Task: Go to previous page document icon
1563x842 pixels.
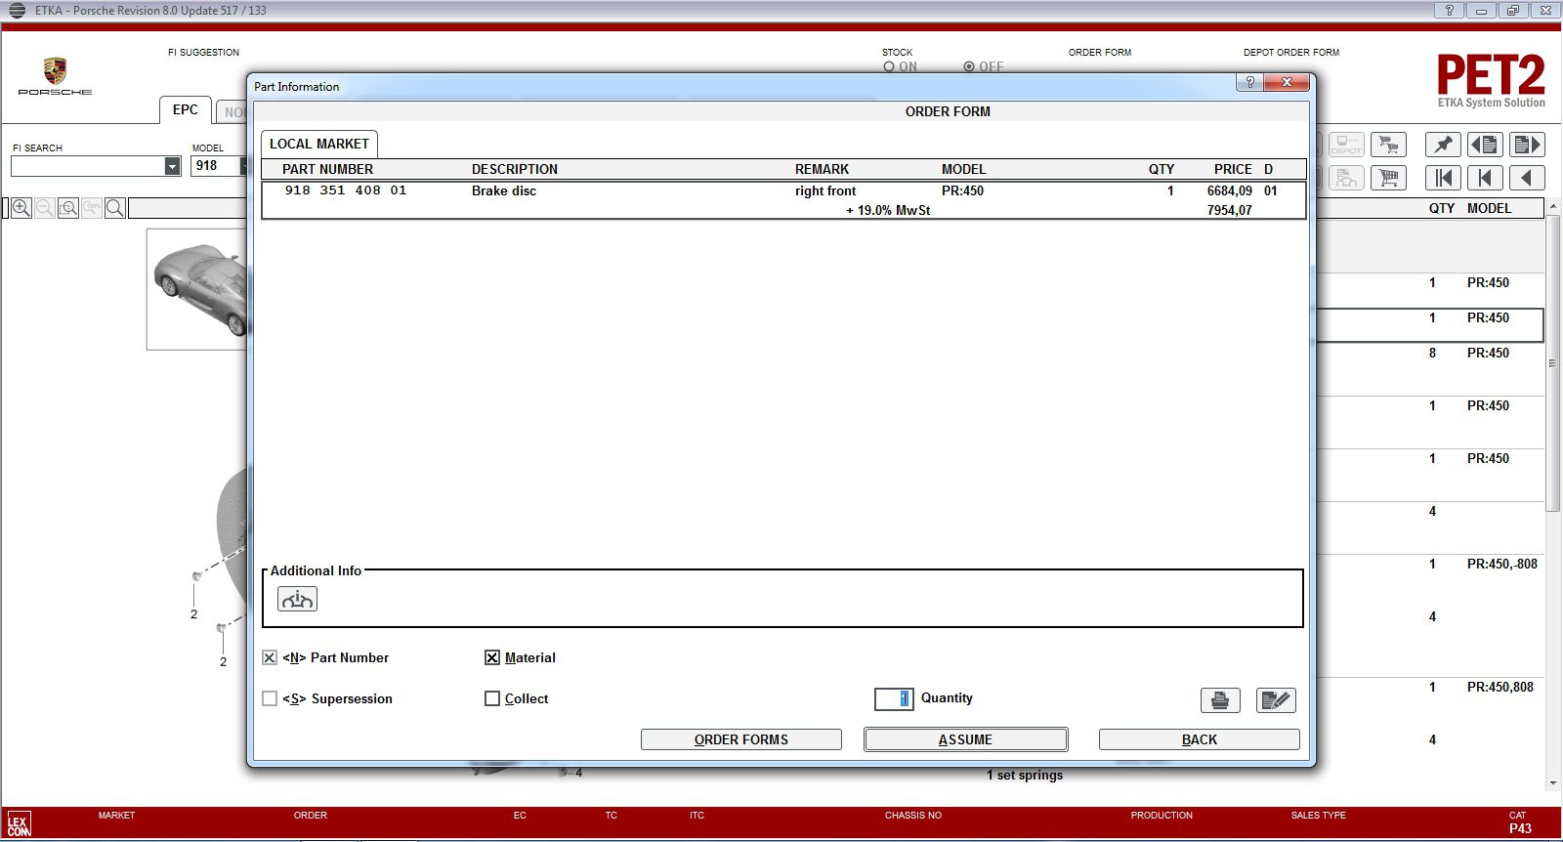Action: click(1485, 145)
